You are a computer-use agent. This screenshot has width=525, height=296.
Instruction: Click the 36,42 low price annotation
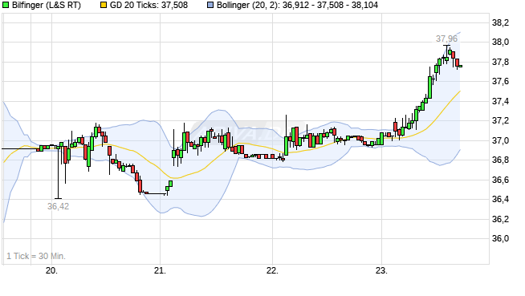click(59, 206)
